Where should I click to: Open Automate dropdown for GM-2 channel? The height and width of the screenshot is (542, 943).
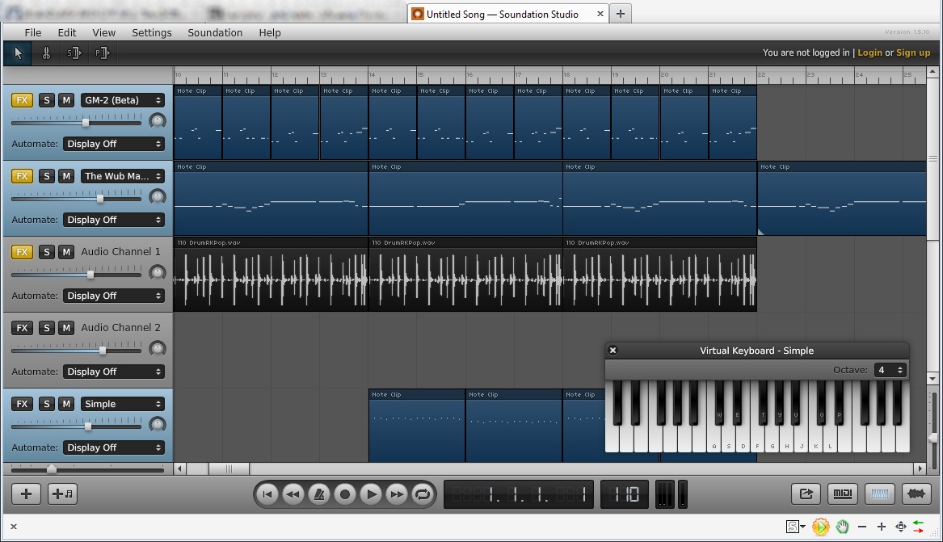tap(114, 144)
